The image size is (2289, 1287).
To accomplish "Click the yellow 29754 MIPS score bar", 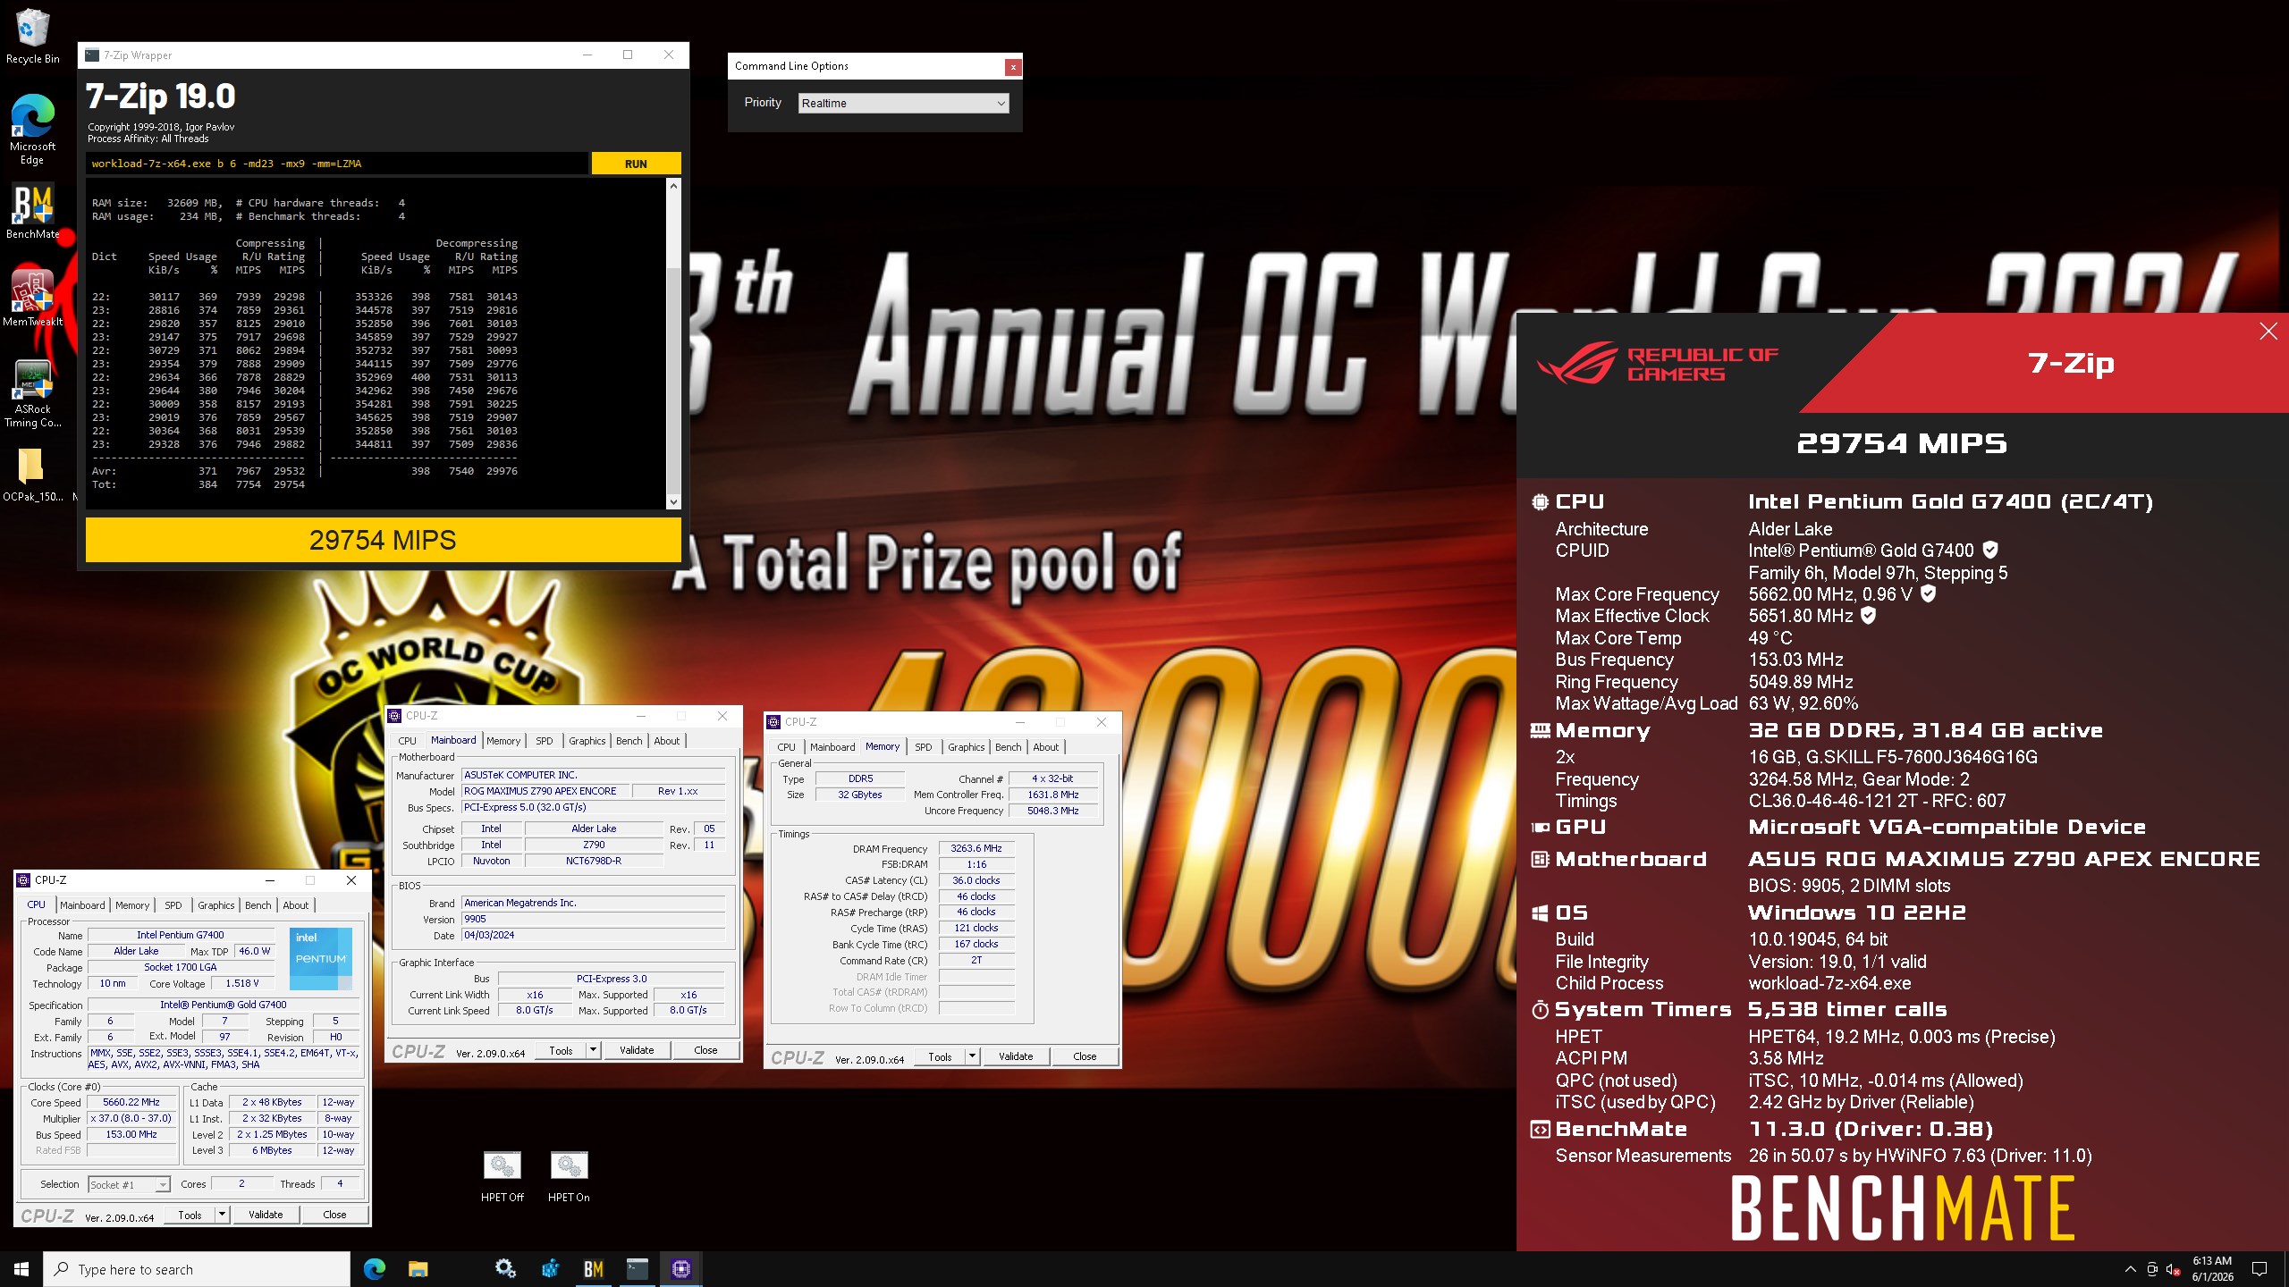I will pyautogui.click(x=383, y=540).
